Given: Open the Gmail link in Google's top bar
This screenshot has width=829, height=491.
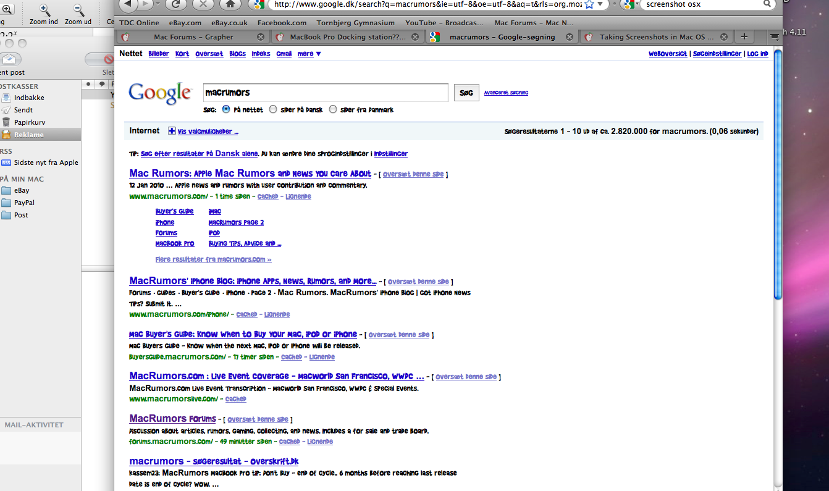Looking at the screenshot, I should [x=284, y=54].
